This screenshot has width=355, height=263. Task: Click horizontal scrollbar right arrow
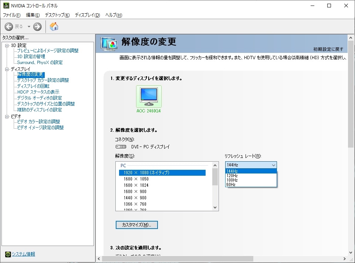(x=344, y=259)
